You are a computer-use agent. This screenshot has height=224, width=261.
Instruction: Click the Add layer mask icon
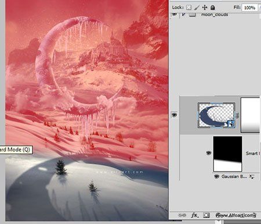[206, 215]
